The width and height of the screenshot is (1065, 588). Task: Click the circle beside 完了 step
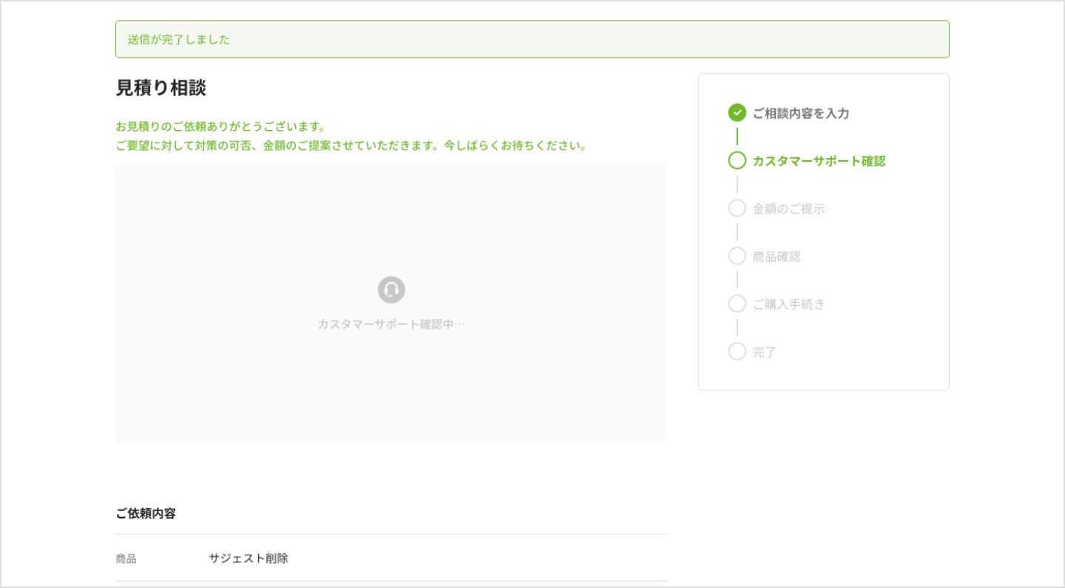click(x=737, y=352)
